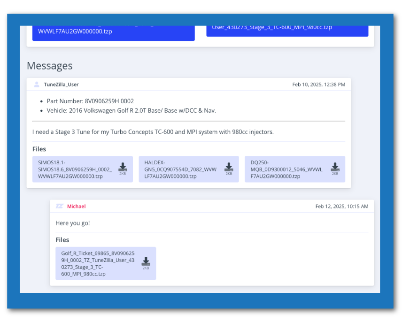
Task: Download the SIMOS18.1 tzp file icon
Action: coord(123,167)
